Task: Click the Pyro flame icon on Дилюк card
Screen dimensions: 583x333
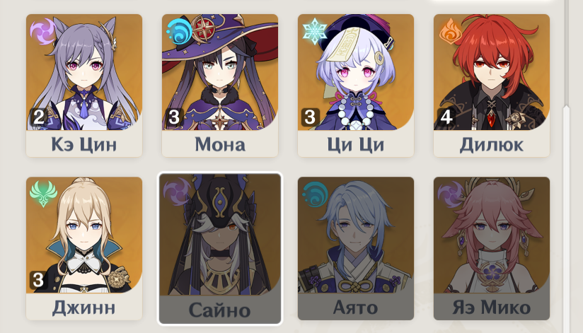Action: (x=450, y=32)
